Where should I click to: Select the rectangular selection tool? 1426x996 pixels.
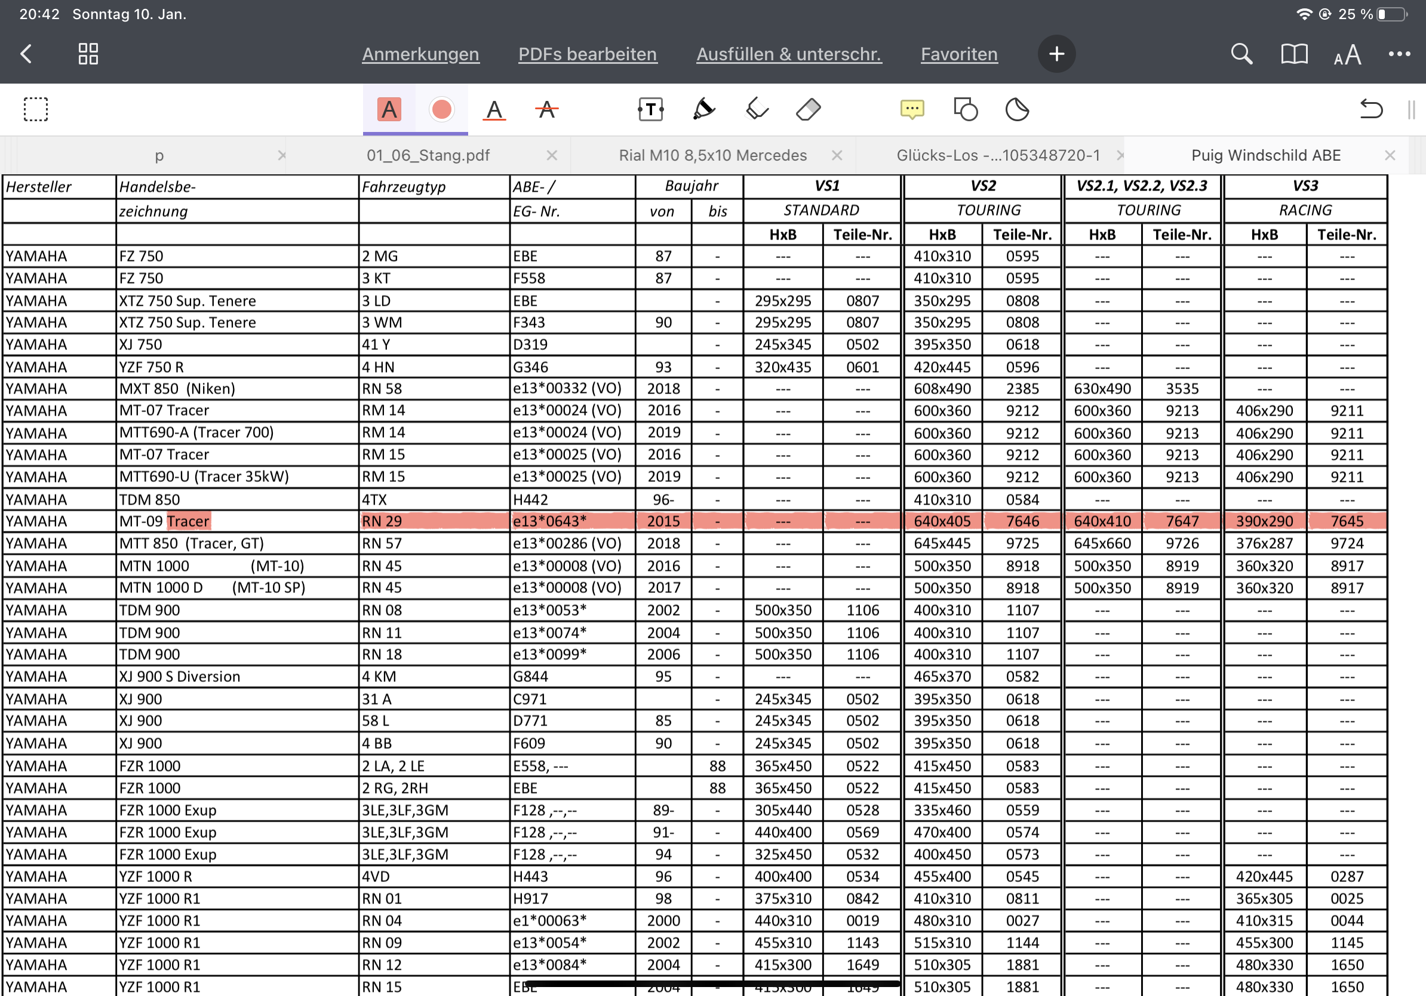(x=35, y=110)
